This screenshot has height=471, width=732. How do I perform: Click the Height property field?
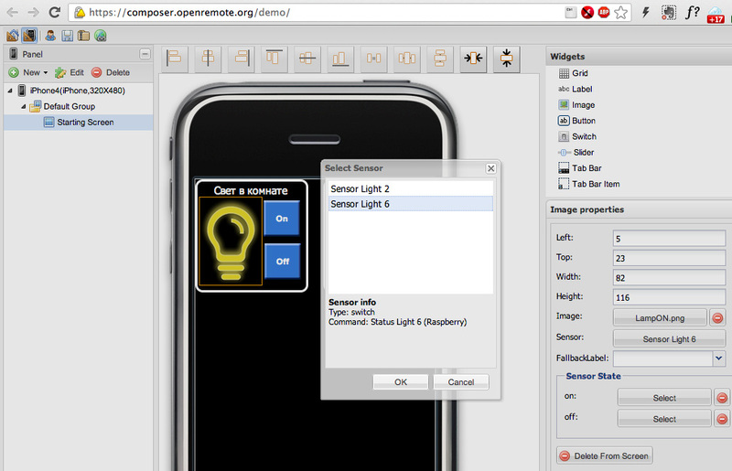669,298
